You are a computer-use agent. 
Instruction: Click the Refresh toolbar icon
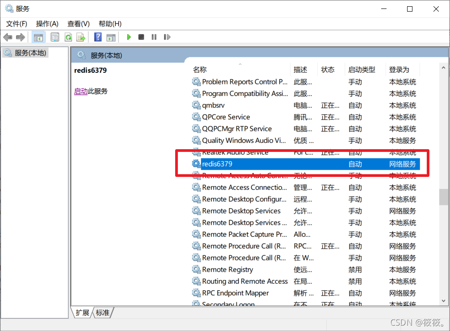click(x=68, y=37)
